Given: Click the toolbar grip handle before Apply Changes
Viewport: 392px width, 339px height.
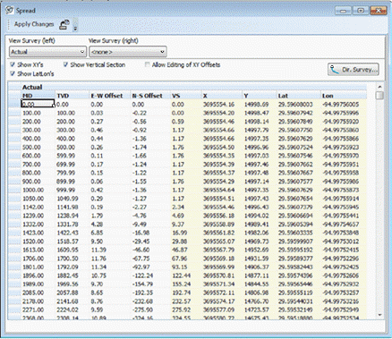Looking at the screenshot, I should coord(9,24).
